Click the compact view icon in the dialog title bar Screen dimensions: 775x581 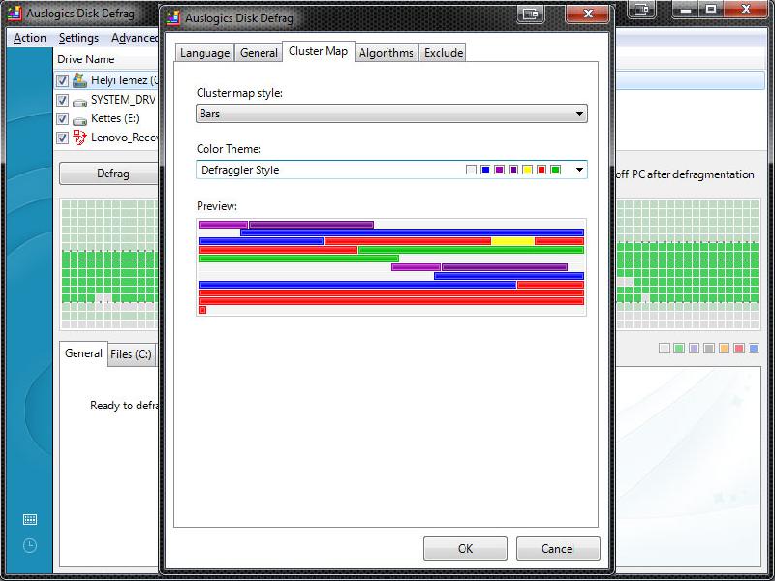point(530,14)
